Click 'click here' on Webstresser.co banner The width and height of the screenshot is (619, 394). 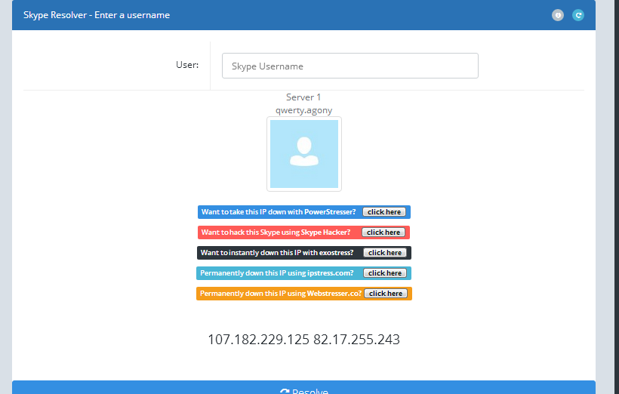(x=386, y=294)
